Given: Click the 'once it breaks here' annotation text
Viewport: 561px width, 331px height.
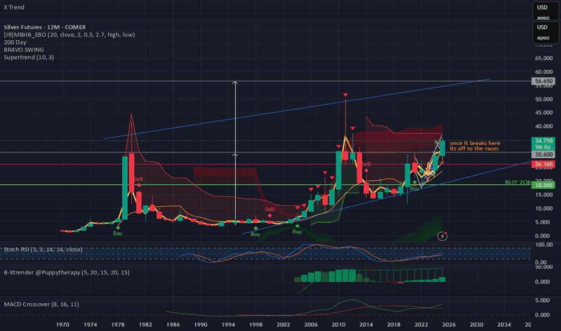Looking at the screenshot, I should [x=475, y=143].
